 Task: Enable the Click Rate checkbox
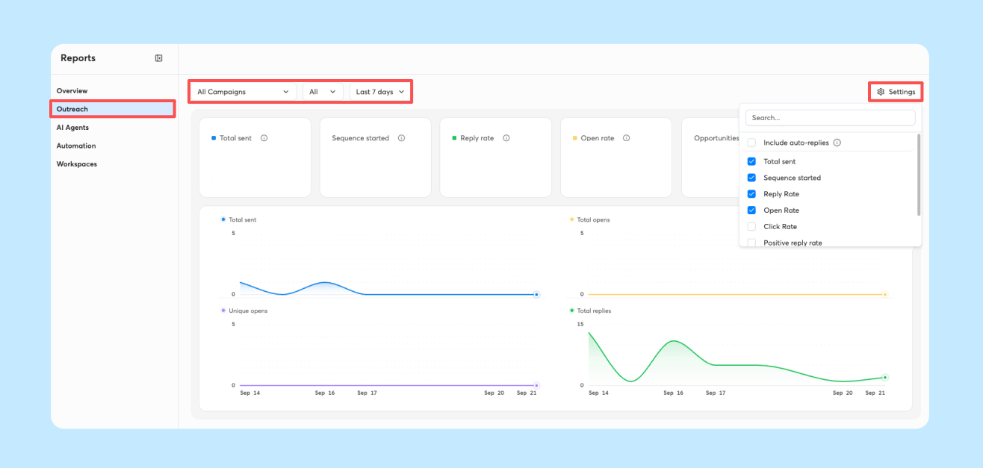[x=751, y=226]
